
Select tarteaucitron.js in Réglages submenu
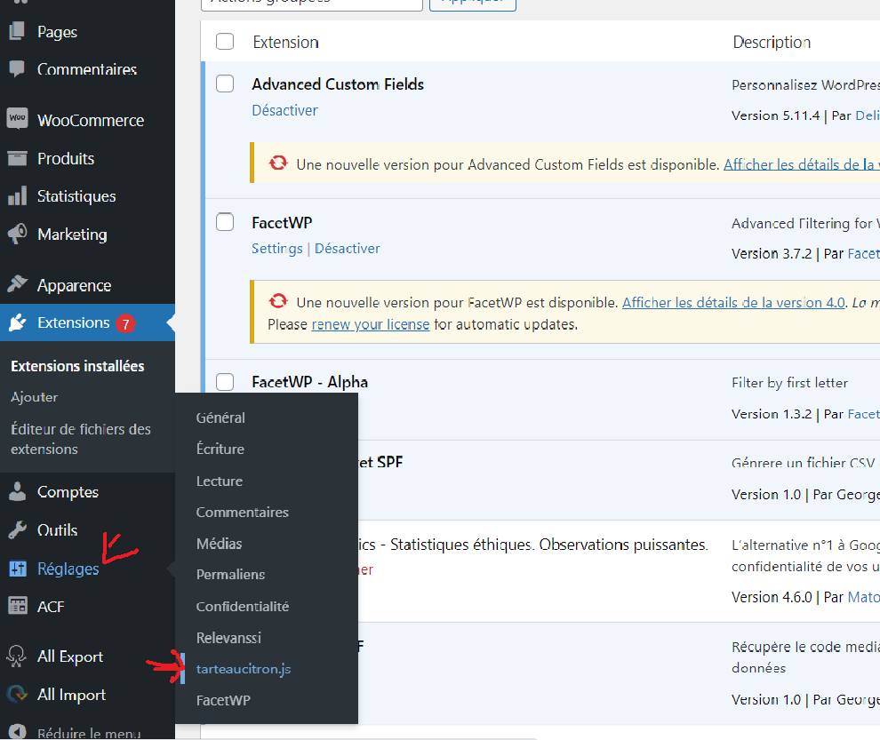(243, 669)
